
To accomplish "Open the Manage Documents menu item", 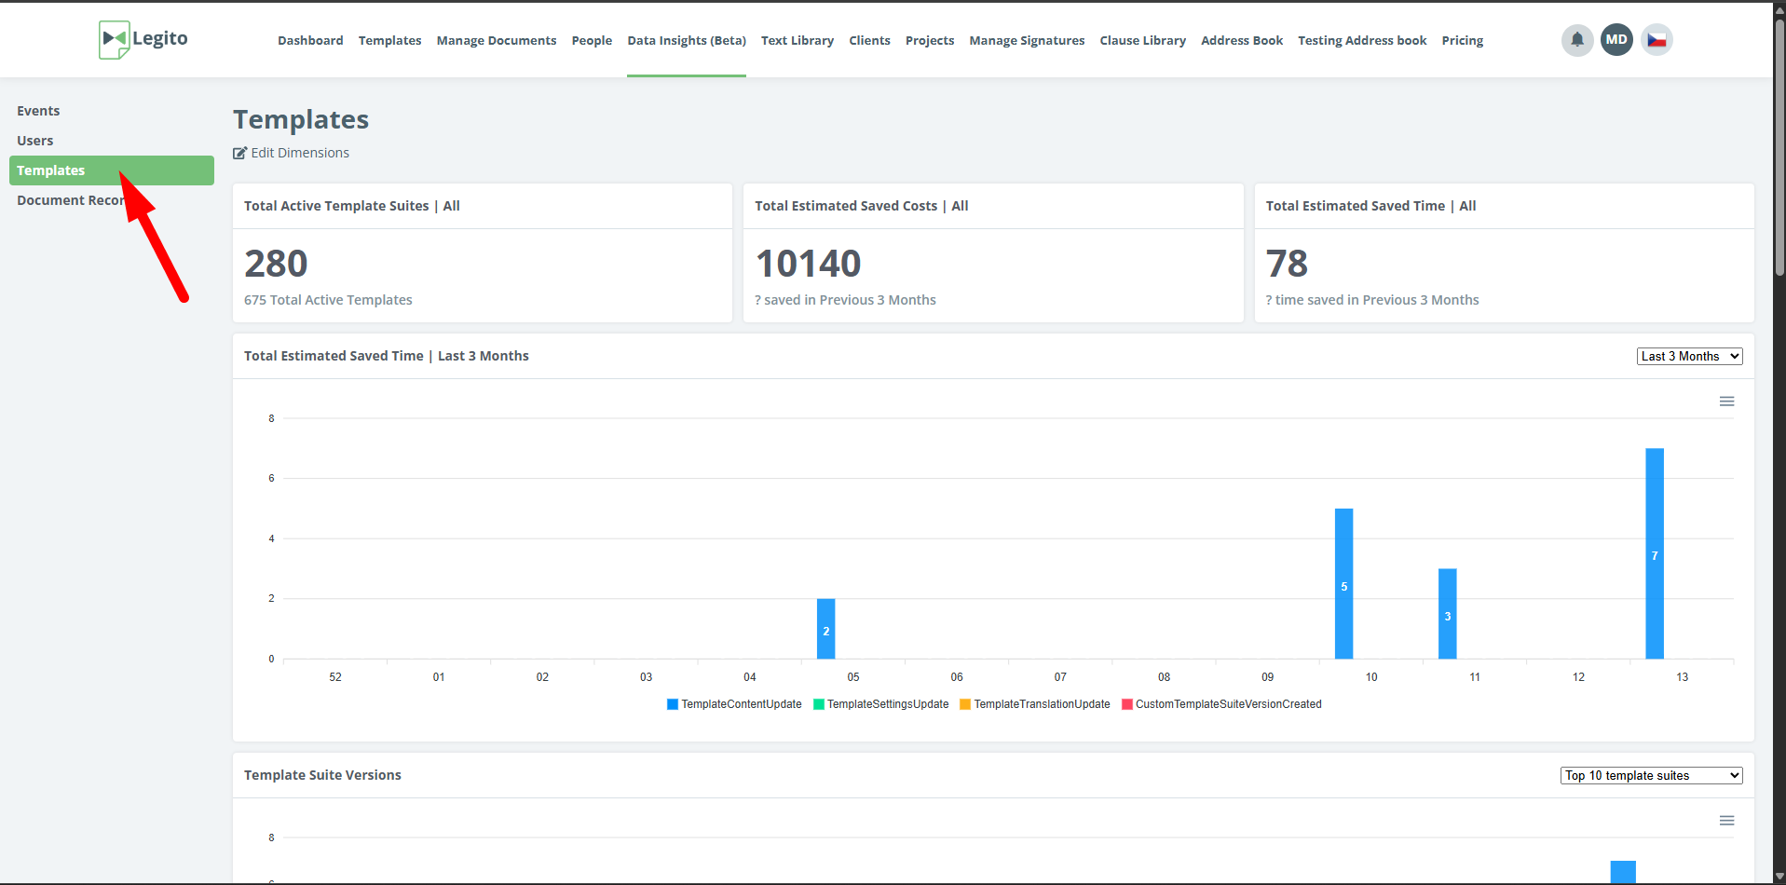I will click(496, 40).
